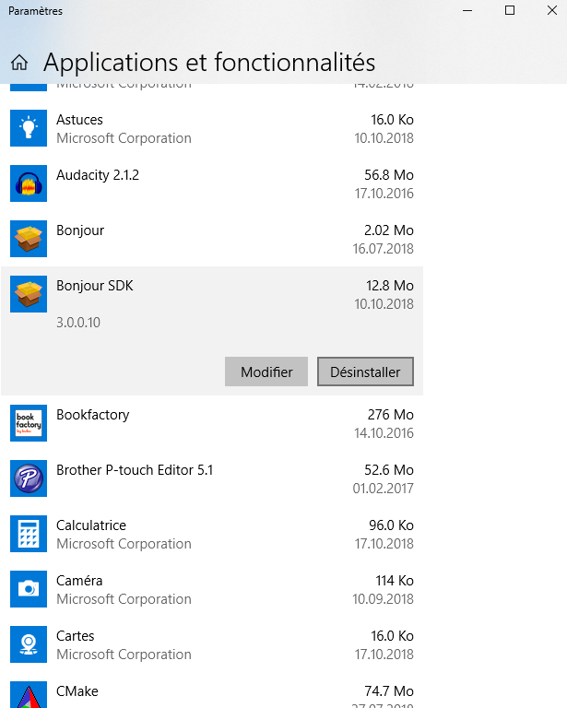Click the 12.8 Mo Bonjour SDK size
567x708 pixels.
tap(390, 286)
